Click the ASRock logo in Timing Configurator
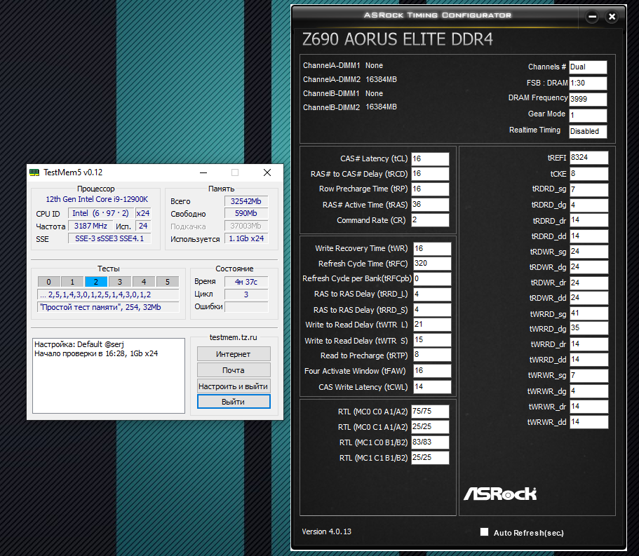This screenshot has width=639, height=556. click(x=500, y=494)
